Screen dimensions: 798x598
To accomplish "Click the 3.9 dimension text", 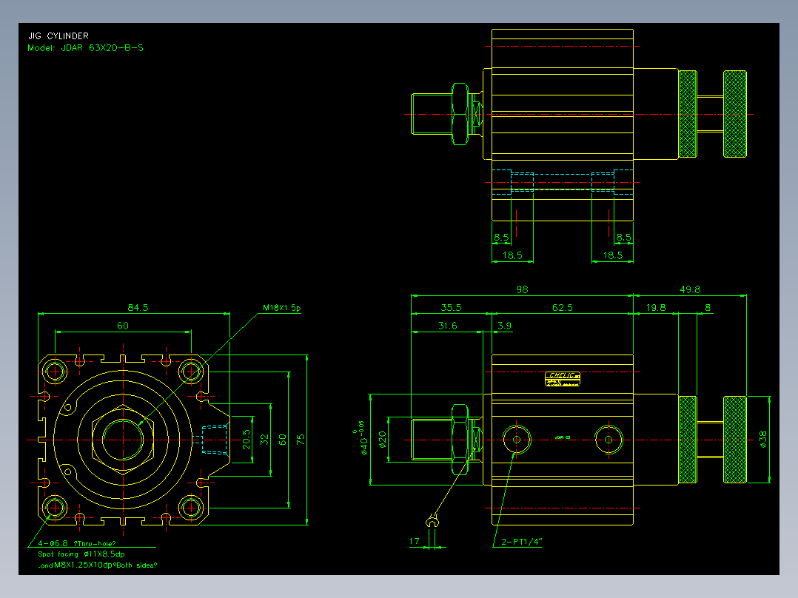I will coord(504,326).
